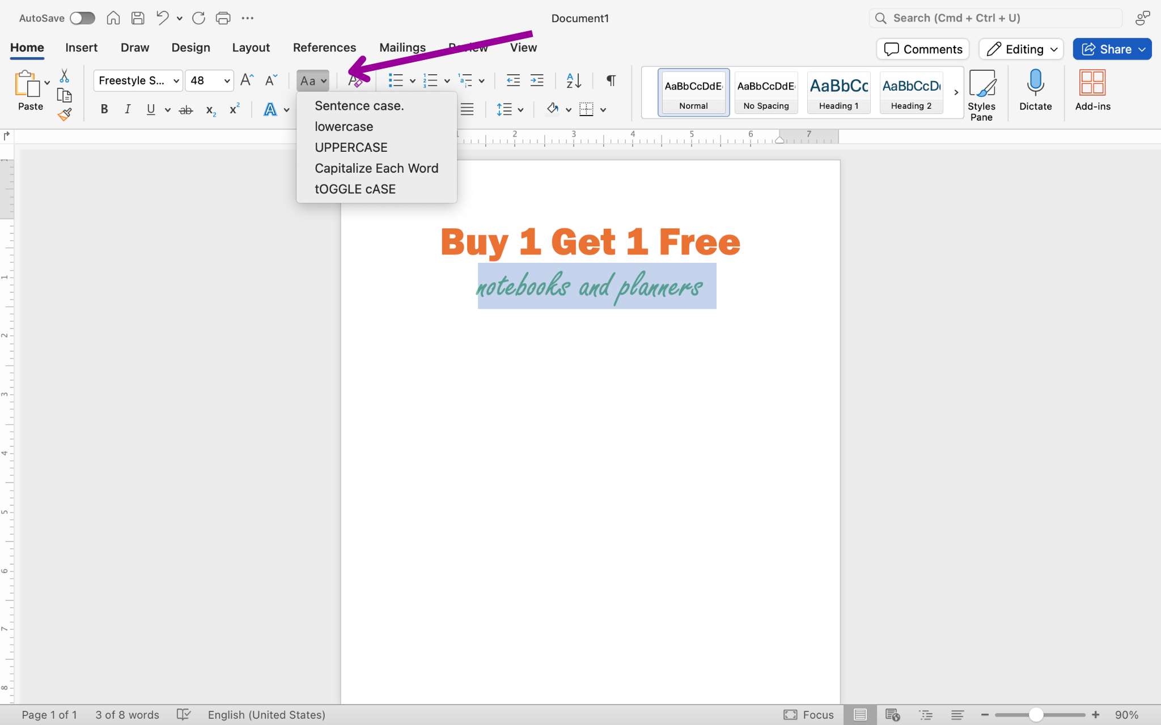Select the Format Painter brush
This screenshot has width=1161, height=725.
click(64, 114)
